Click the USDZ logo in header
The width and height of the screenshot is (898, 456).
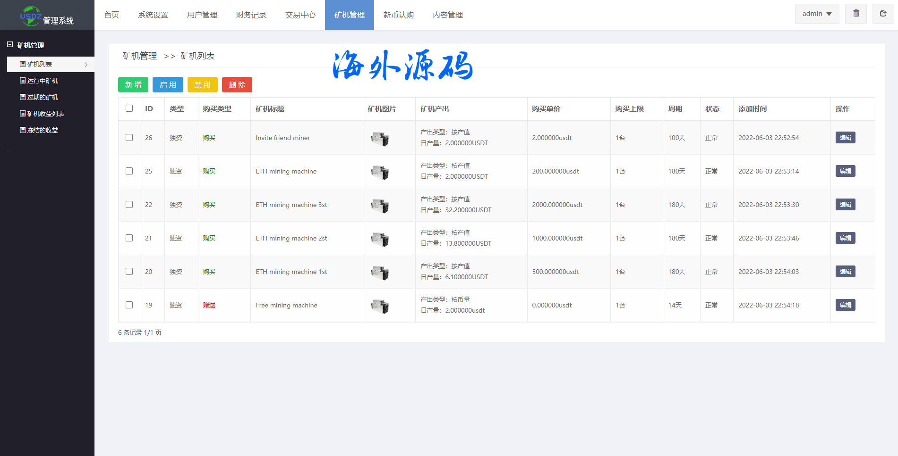point(31,16)
